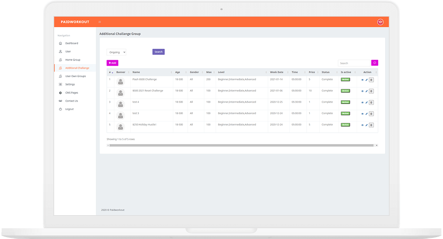Click the table Search input field
Image resolution: width=443 pixels, height=239 pixels.
(354, 63)
